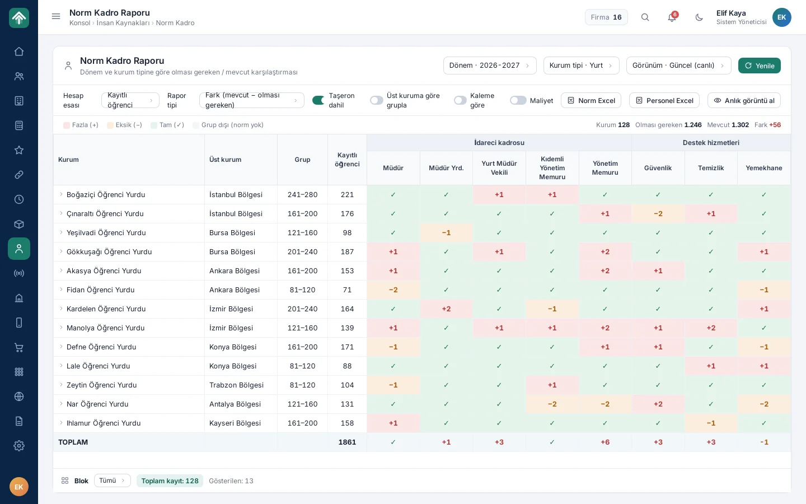Open search with the magnifier icon
806x504 pixels.
coord(645,17)
